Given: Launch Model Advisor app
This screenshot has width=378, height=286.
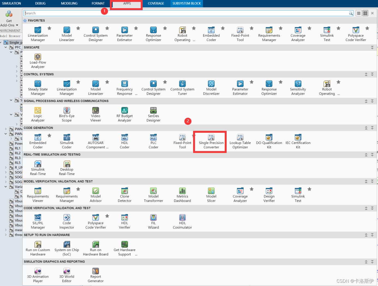Looking at the screenshot, I should pyautogui.click(x=95, y=195).
